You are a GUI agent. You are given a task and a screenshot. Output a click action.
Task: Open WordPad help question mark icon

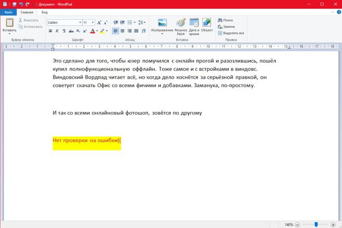[337, 11]
